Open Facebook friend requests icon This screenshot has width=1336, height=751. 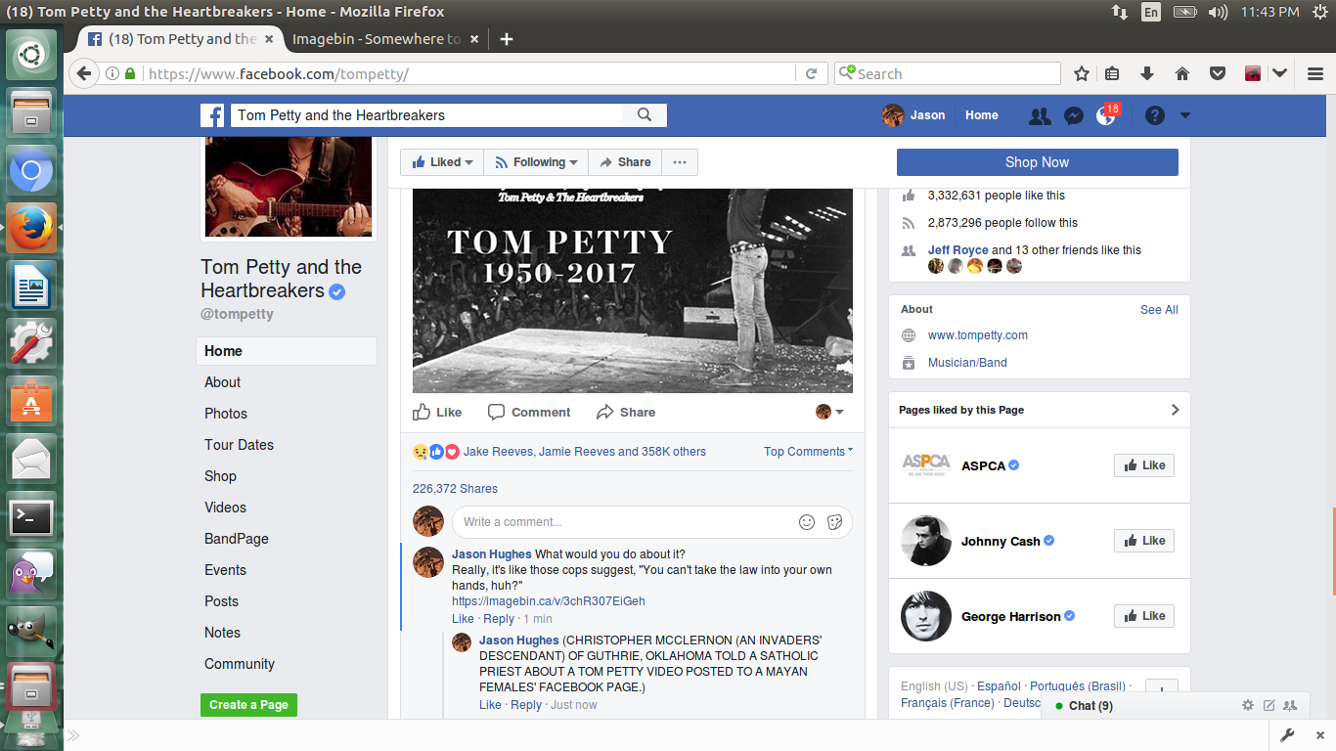click(x=1040, y=115)
